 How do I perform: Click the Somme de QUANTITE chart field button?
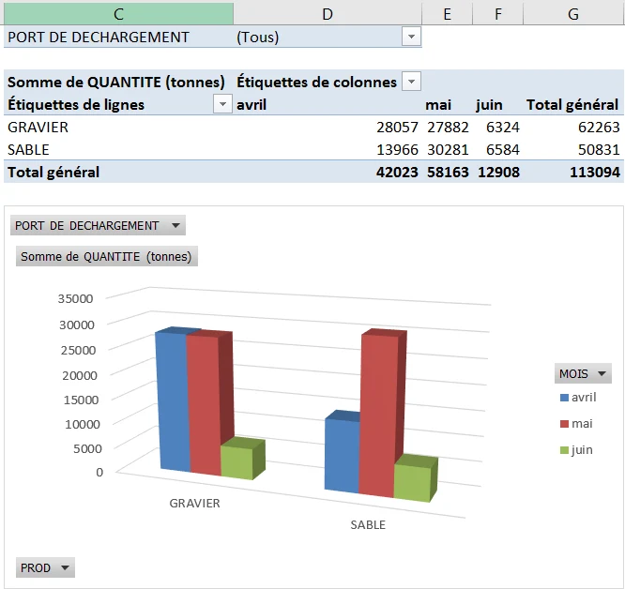click(107, 256)
